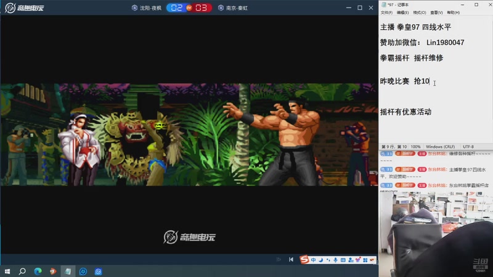This screenshot has width=493, height=277.
Task: Click the skip-to-start playback button
Action: (x=291, y=259)
